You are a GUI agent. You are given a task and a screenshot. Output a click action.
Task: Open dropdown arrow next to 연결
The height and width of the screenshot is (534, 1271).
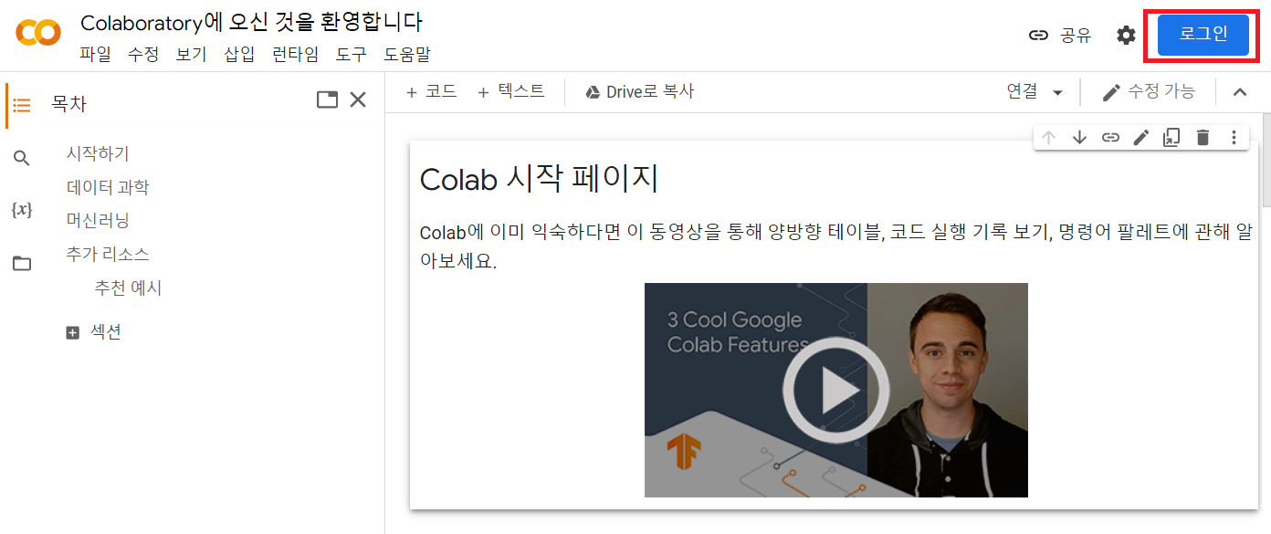(x=1057, y=92)
